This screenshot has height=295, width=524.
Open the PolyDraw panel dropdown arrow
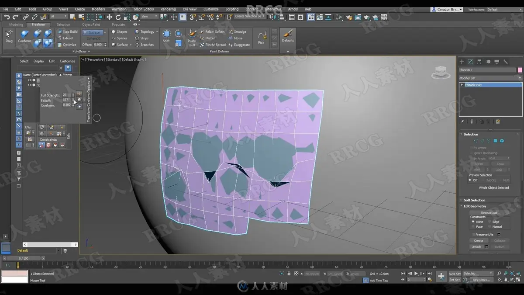[x=89, y=52]
